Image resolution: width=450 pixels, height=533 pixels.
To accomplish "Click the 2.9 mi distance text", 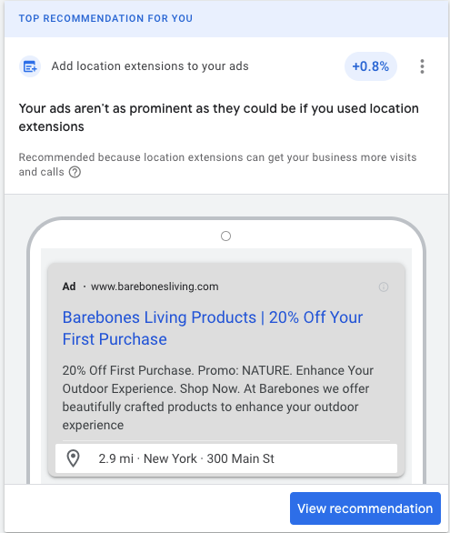I will point(115,458).
